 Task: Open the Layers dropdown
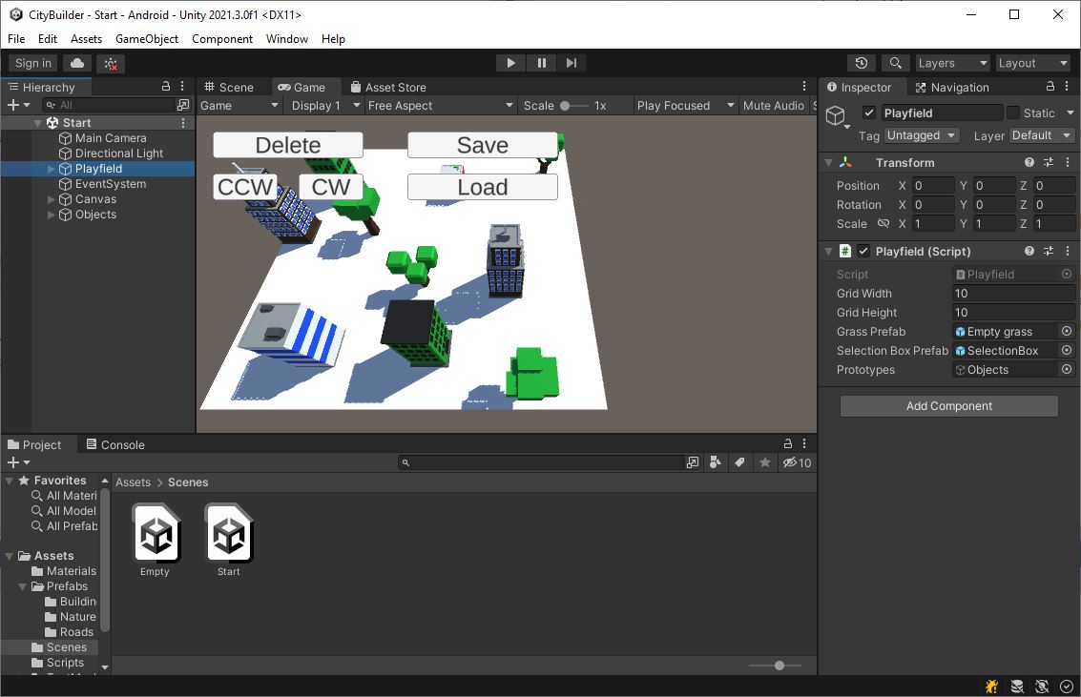(952, 62)
